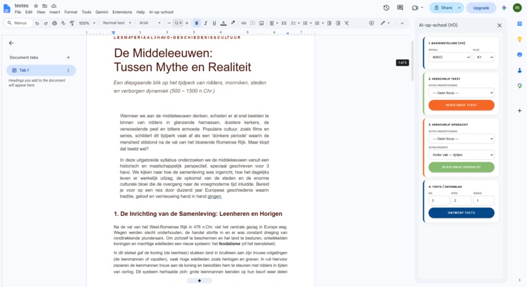The height and width of the screenshot is (287, 527).
Task: Run spelling and grammar check
Action: [x=63, y=23]
